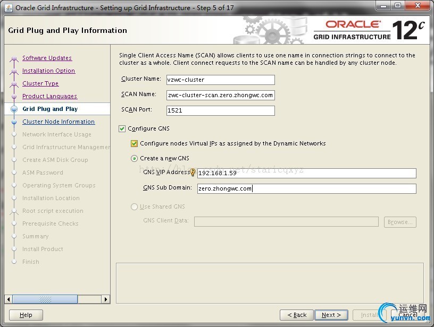
Task: Open the Cluster Type step
Action: 40,83
